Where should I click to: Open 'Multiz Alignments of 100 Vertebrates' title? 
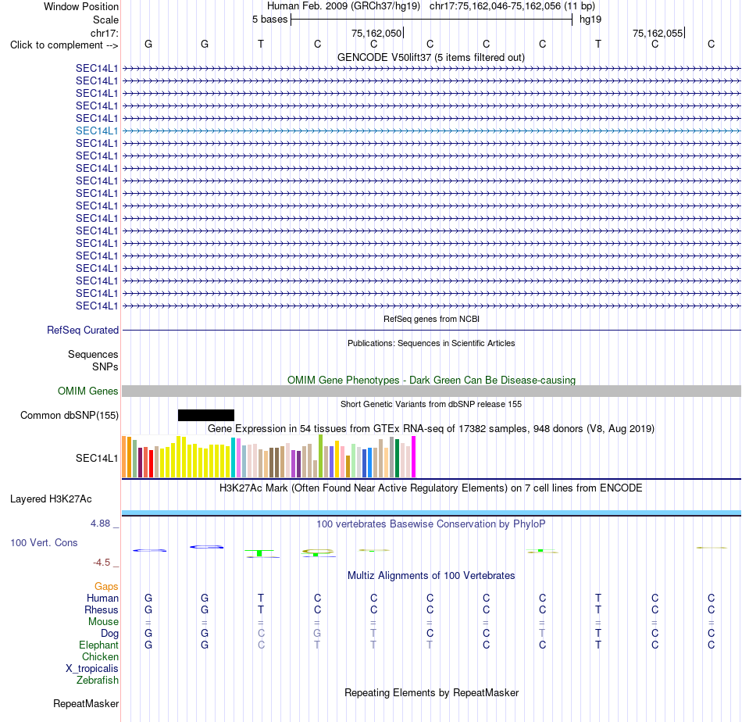431,576
